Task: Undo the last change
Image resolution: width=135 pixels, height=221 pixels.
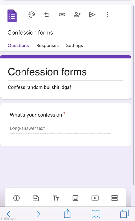Action: click(x=47, y=15)
